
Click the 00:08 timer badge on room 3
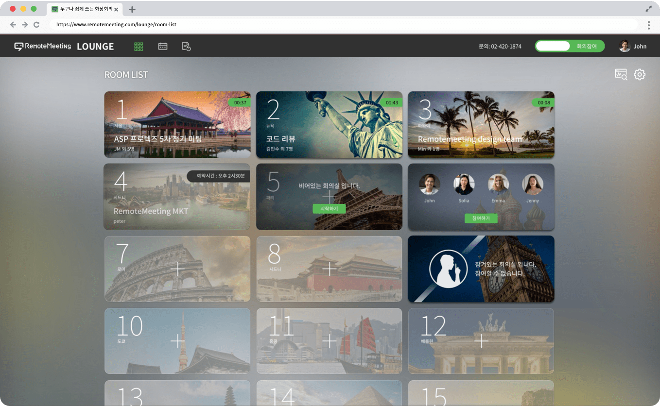click(543, 102)
